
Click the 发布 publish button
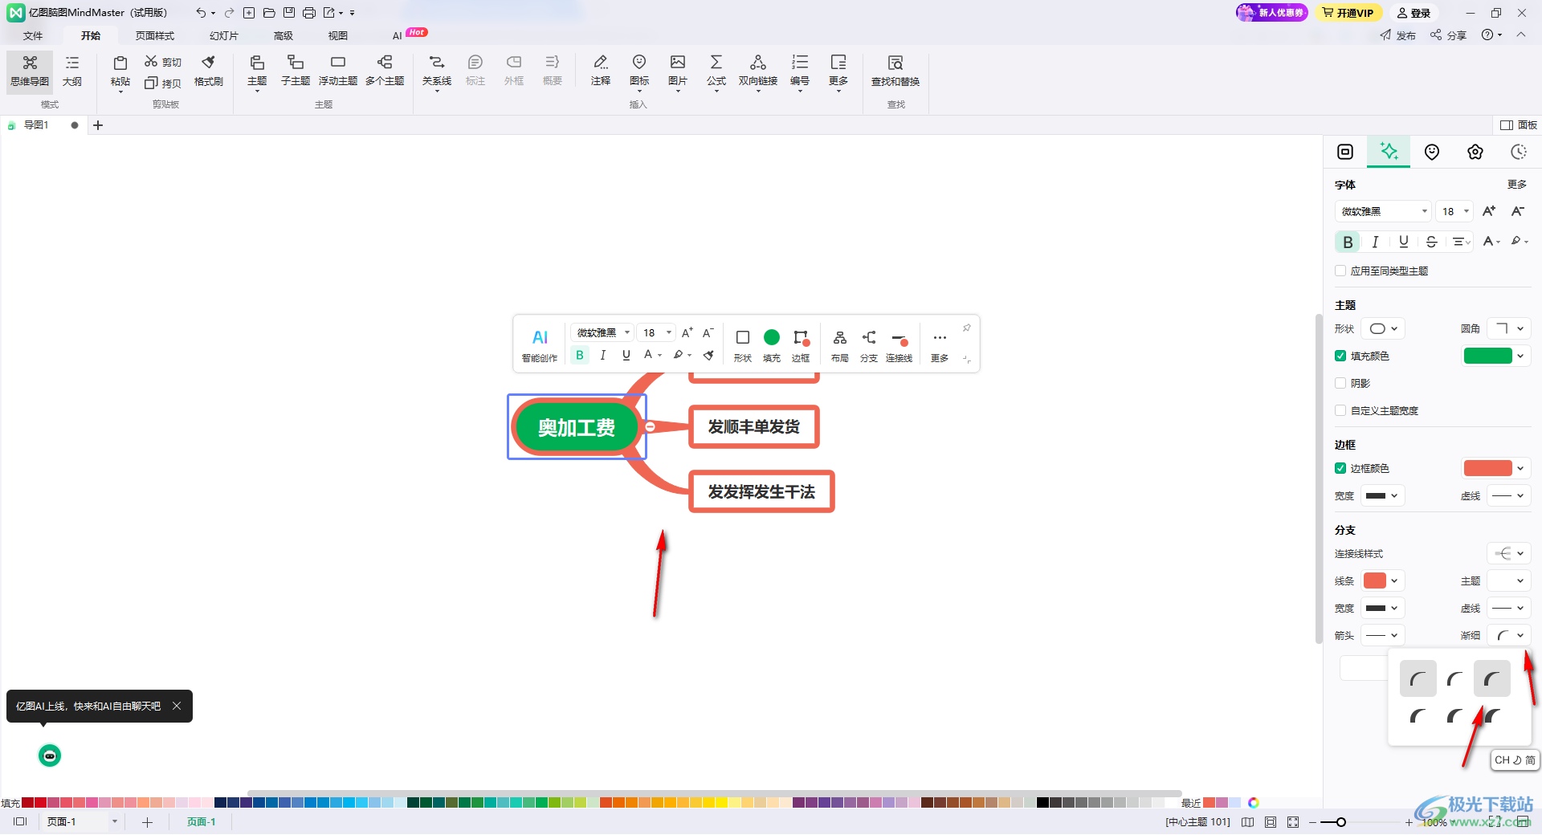click(1398, 35)
